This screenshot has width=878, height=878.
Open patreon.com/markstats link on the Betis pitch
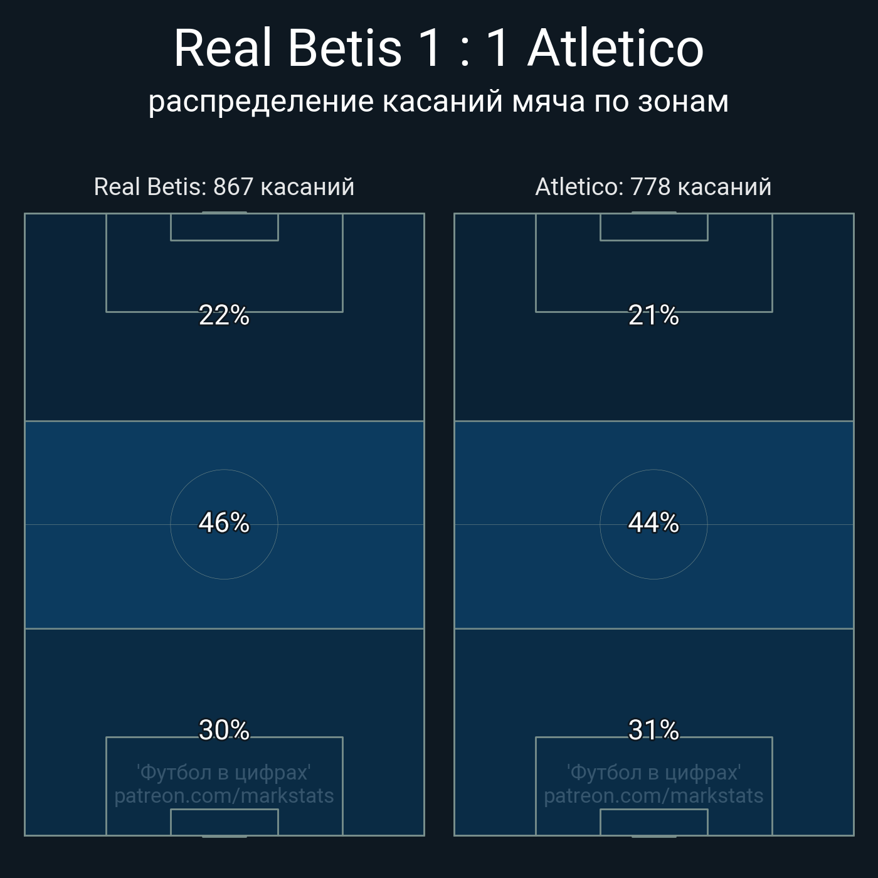click(x=224, y=796)
